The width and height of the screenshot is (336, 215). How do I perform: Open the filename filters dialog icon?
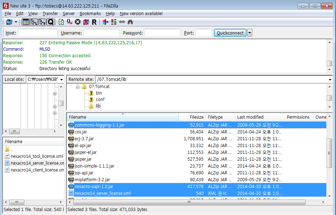105,22
